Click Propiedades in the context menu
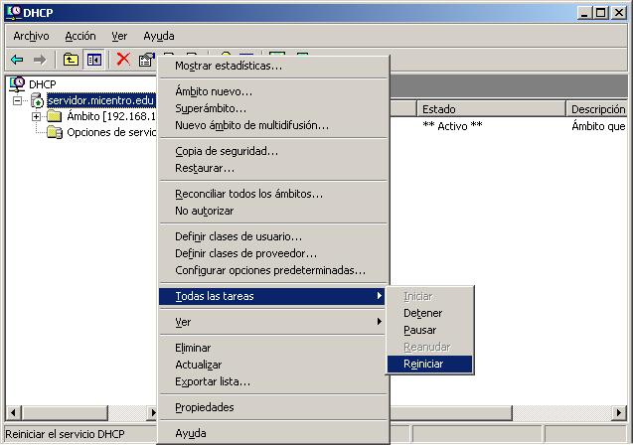This screenshot has height=445, width=633. pos(205,407)
